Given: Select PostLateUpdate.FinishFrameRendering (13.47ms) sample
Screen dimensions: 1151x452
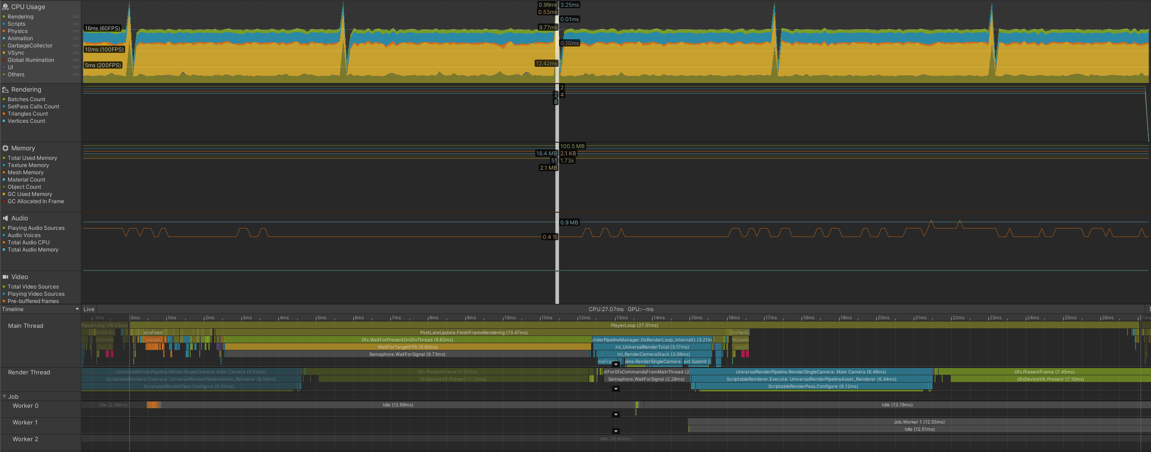Looking at the screenshot, I should [474, 332].
